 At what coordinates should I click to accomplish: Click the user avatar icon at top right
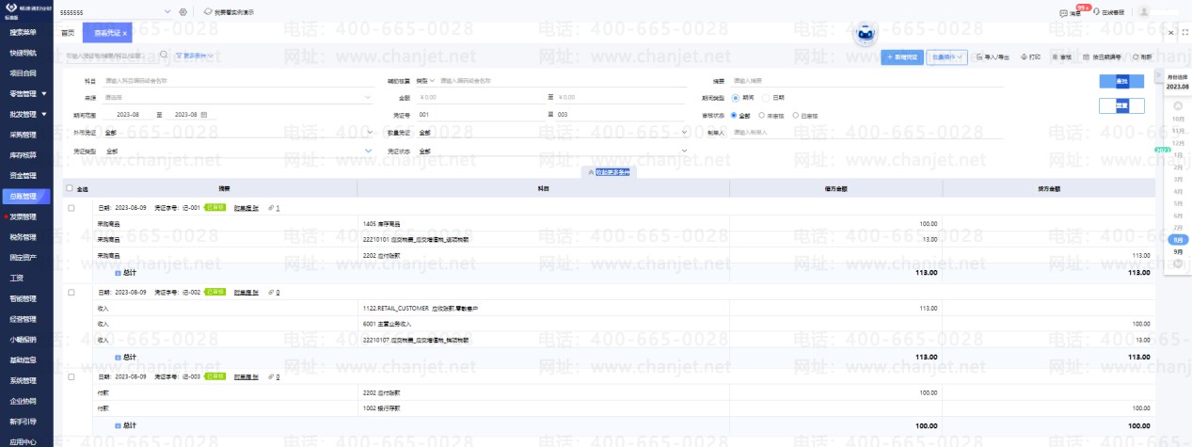[x=1144, y=12]
